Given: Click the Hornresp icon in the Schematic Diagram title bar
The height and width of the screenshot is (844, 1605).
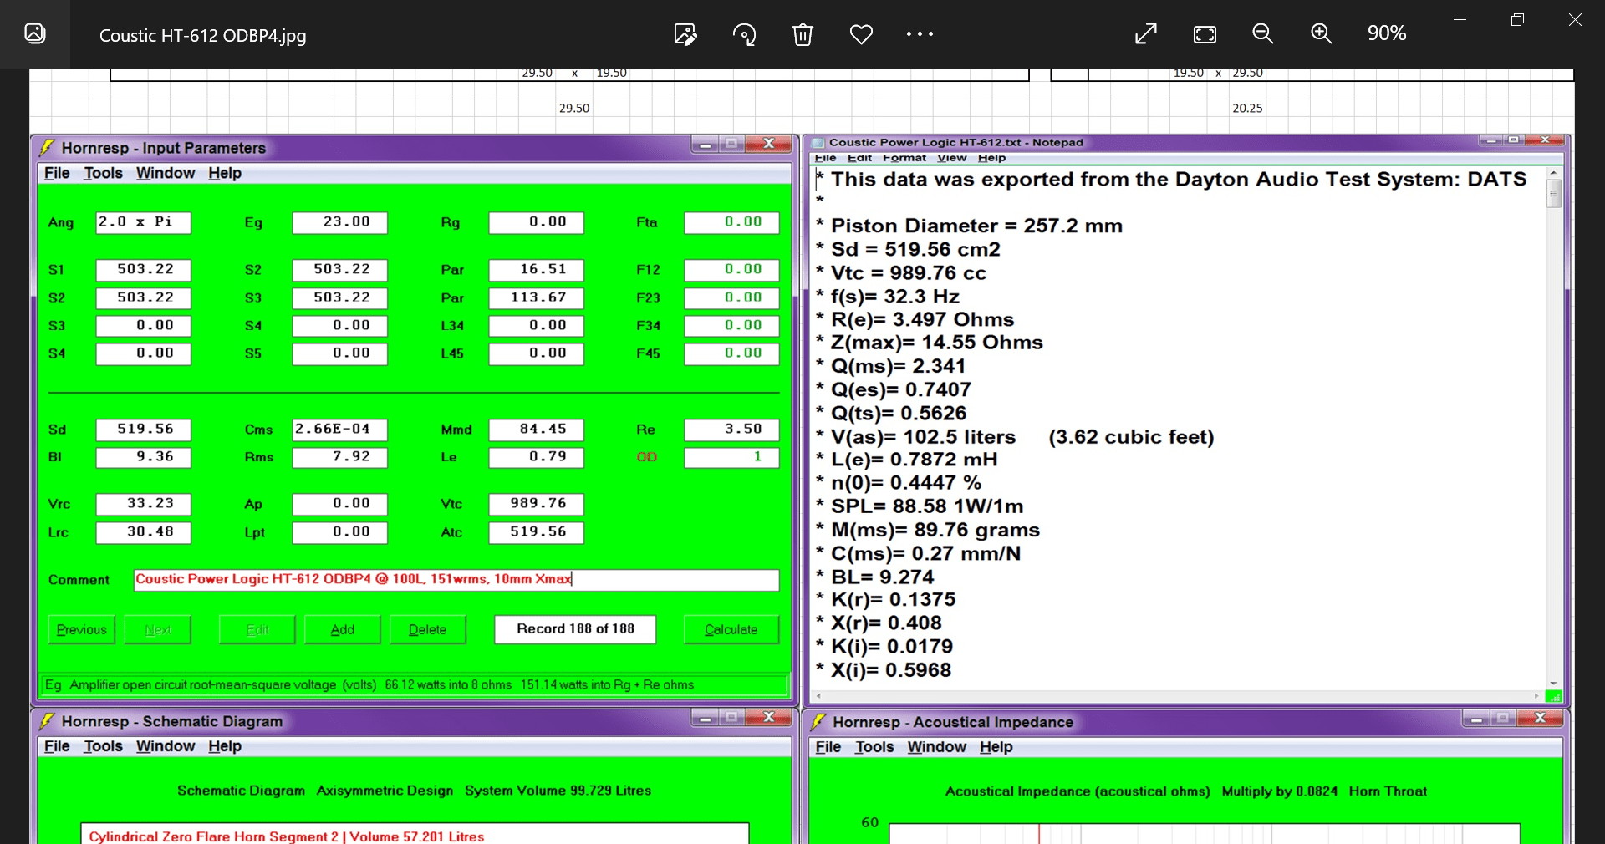Looking at the screenshot, I should (x=48, y=721).
